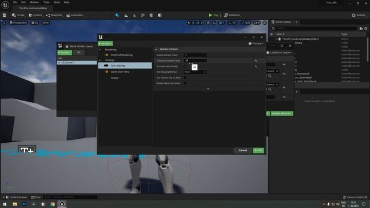Select the viewport Rotate tool icon
This screenshot has height=208, width=370.
(198, 23)
